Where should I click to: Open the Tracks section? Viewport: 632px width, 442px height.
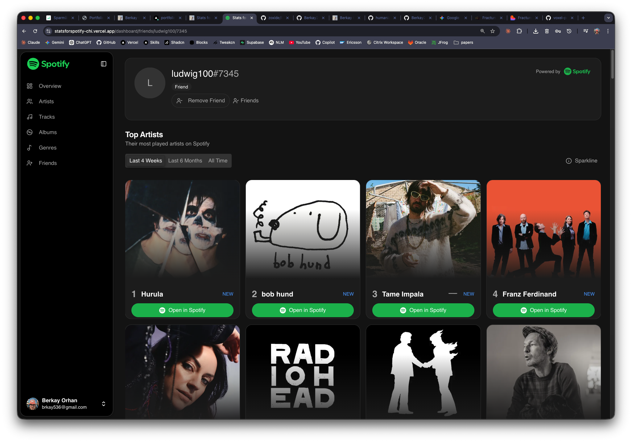click(47, 117)
